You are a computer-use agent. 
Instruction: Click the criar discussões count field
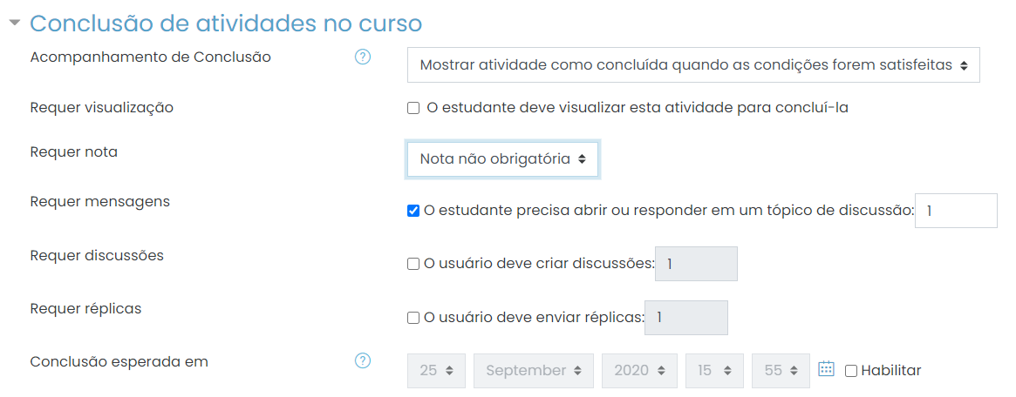coord(697,264)
